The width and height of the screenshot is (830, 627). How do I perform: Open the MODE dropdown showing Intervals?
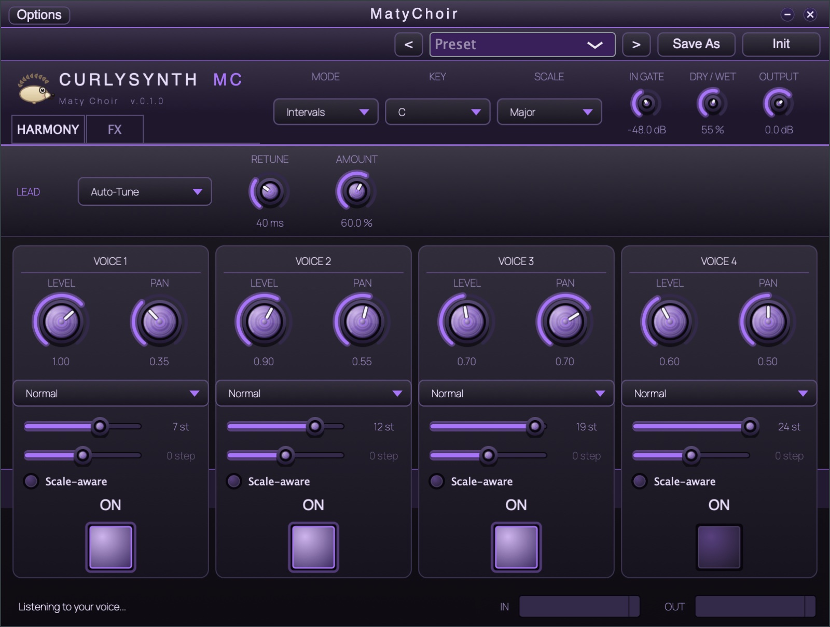[326, 112]
